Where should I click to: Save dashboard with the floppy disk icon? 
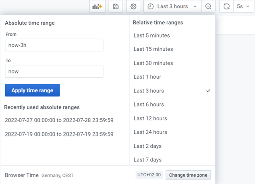116,6
